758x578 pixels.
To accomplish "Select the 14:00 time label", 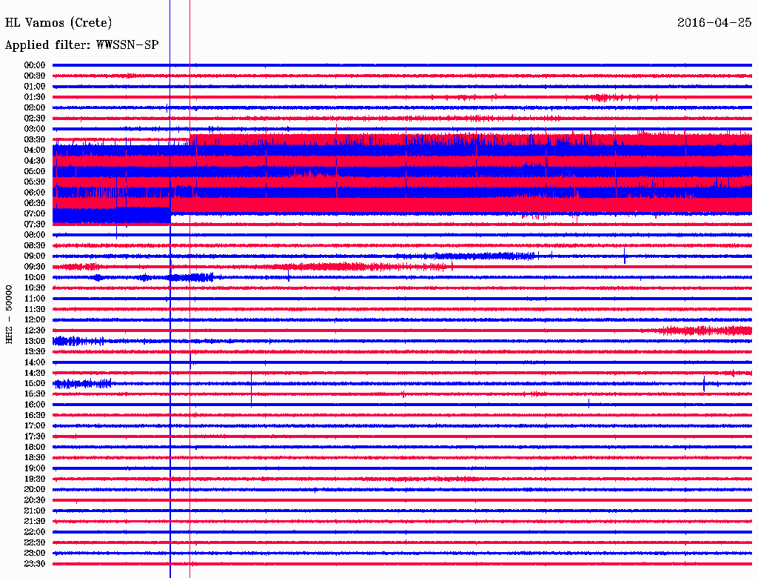I will pyautogui.click(x=34, y=362).
